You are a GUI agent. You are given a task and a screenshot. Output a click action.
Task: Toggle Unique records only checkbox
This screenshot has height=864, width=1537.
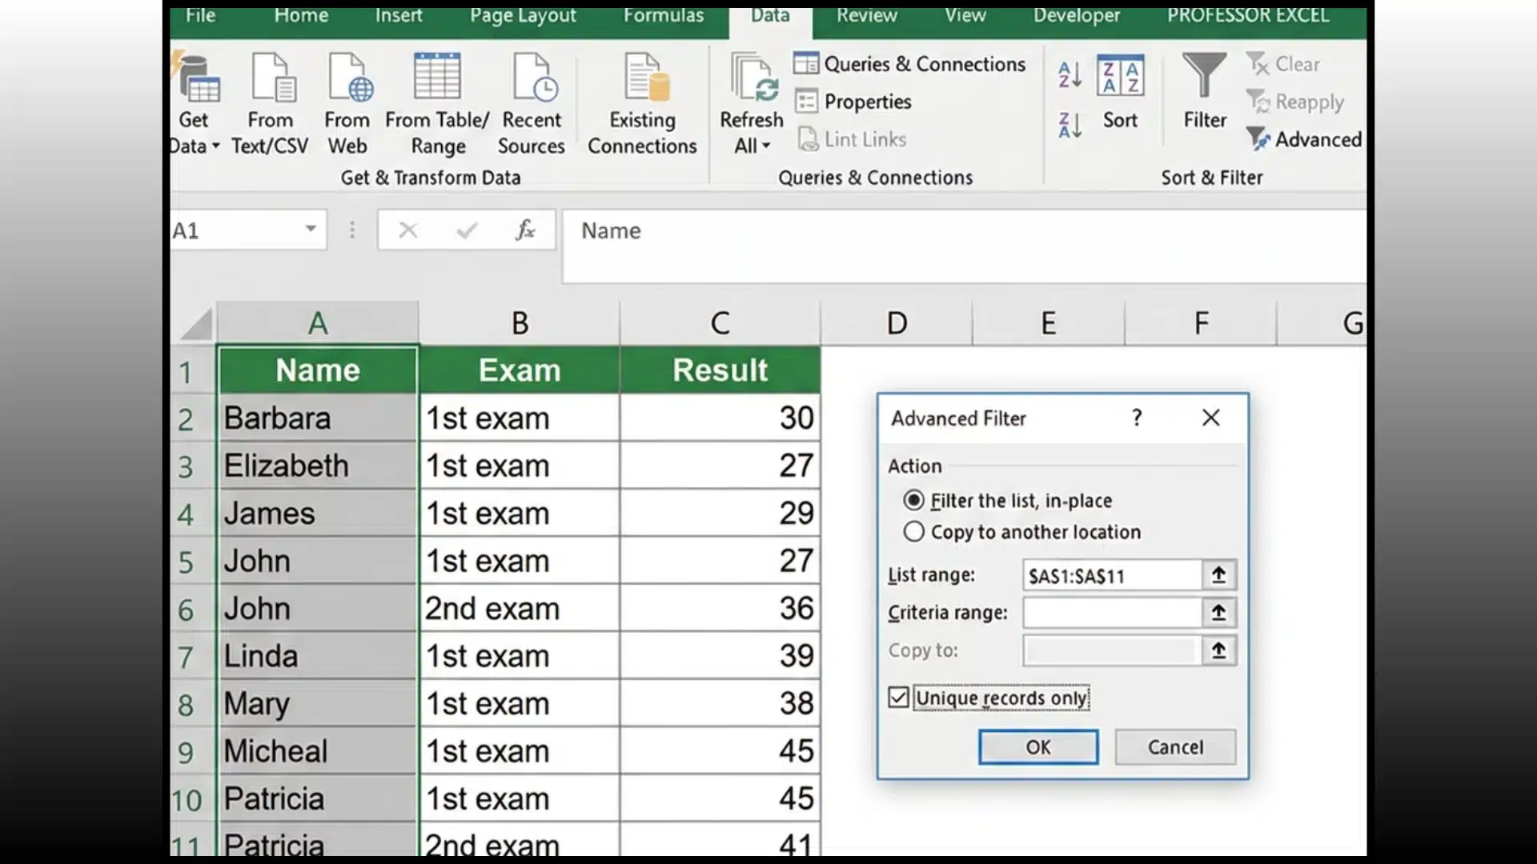pos(898,698)
